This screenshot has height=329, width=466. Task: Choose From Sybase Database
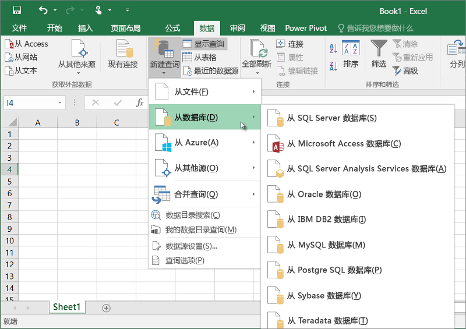(x=358, y=296)
